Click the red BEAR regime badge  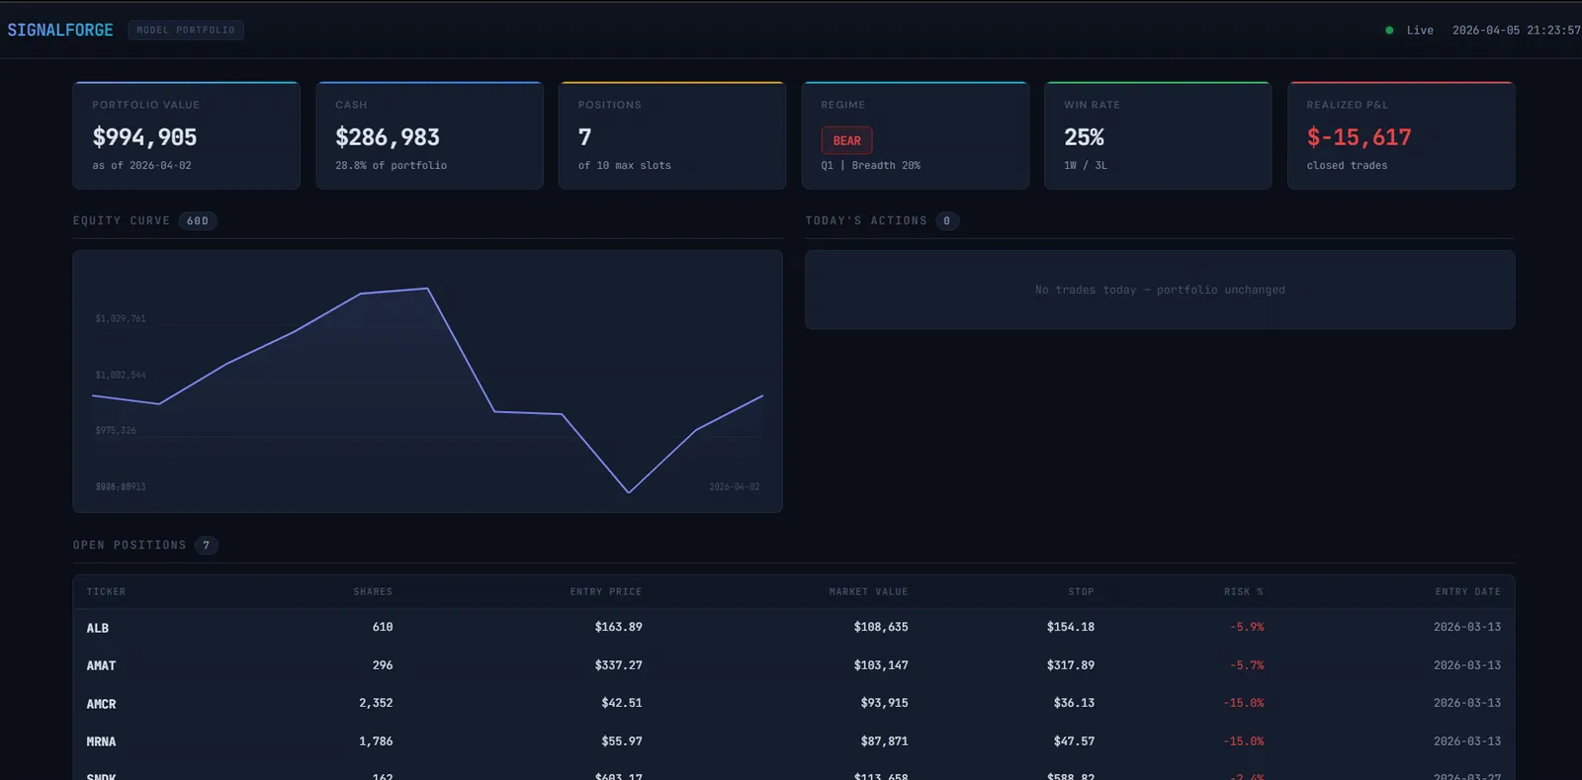click(x=846, y=140)
